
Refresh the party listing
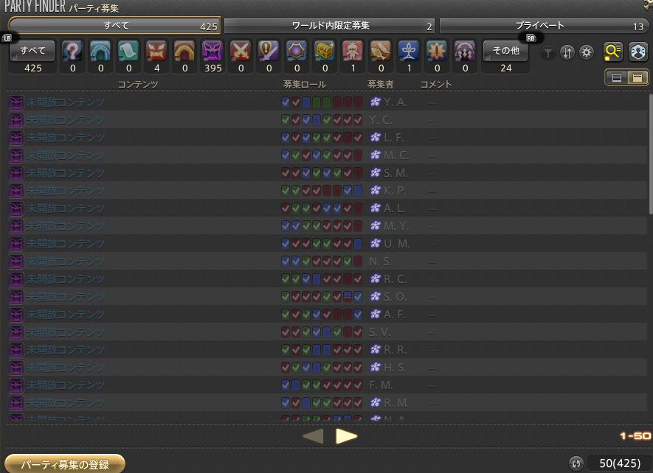576,463
